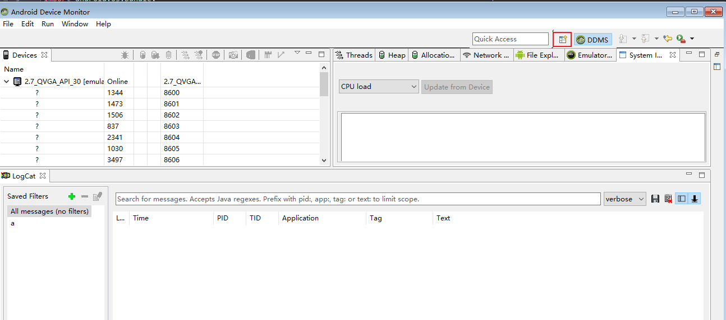The width and height of the screenshot is (726, 320).
Task: Add a new LogCat filter
Action: tap(71, 196)
